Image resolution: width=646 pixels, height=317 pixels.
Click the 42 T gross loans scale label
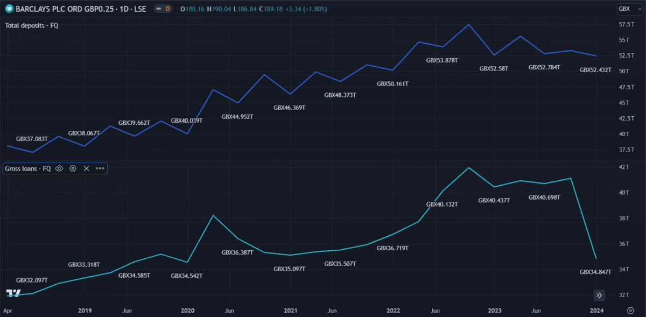coord(625,167)
